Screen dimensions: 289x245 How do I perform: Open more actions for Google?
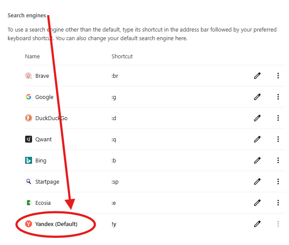click(278, 97)
